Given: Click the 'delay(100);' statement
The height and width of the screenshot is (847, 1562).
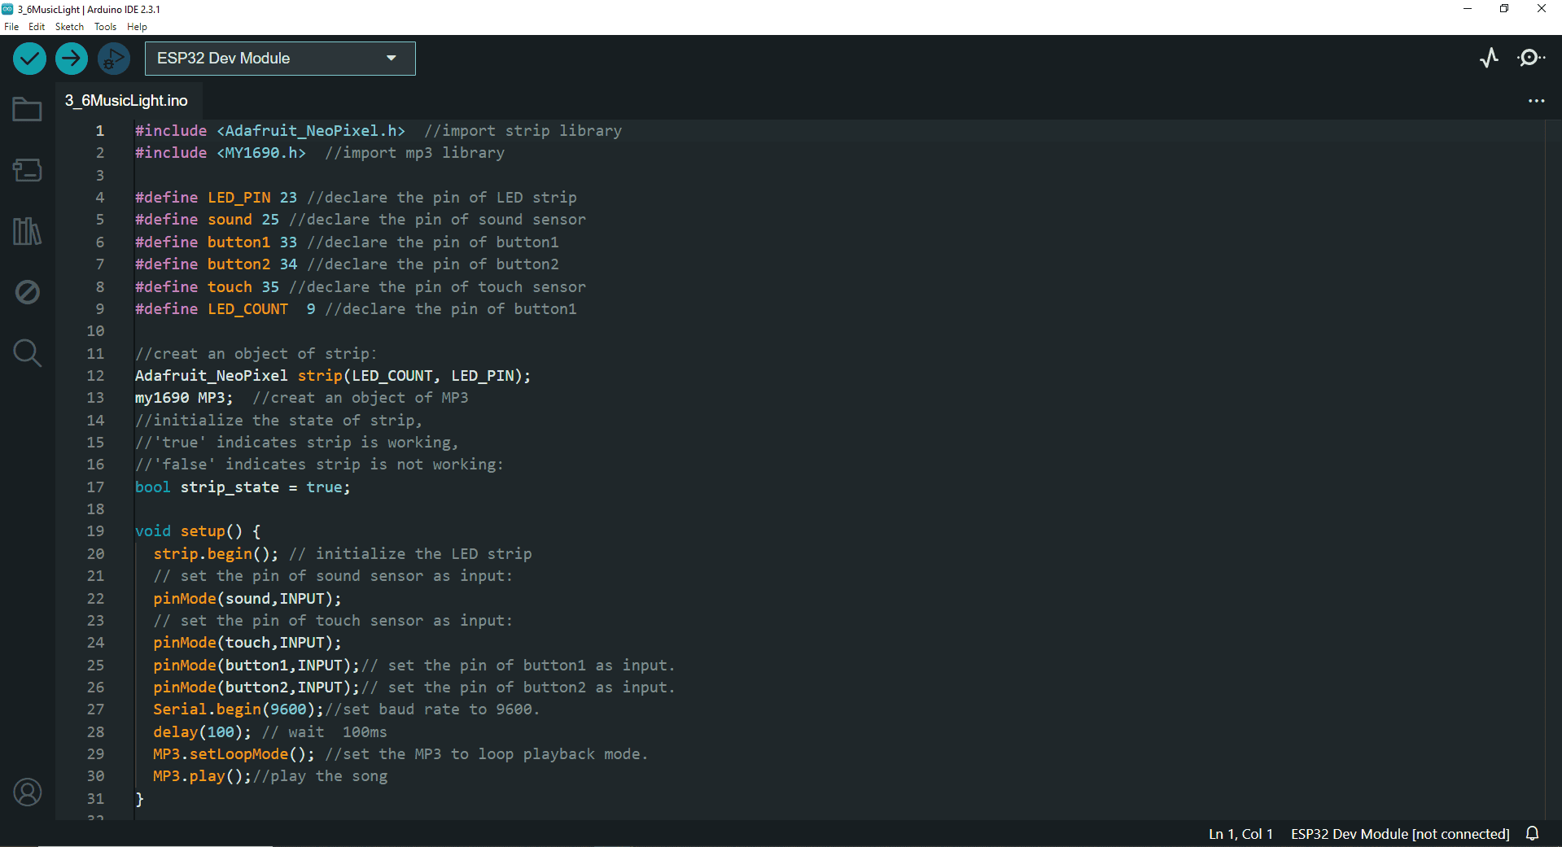Looking at the screenshot, I should 203,732.
